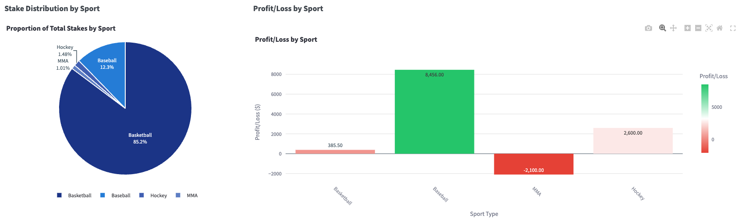The image size is (740, 219).
Task: Click the Hockey 1.48% pie label
Action: [x=65, y=51]
